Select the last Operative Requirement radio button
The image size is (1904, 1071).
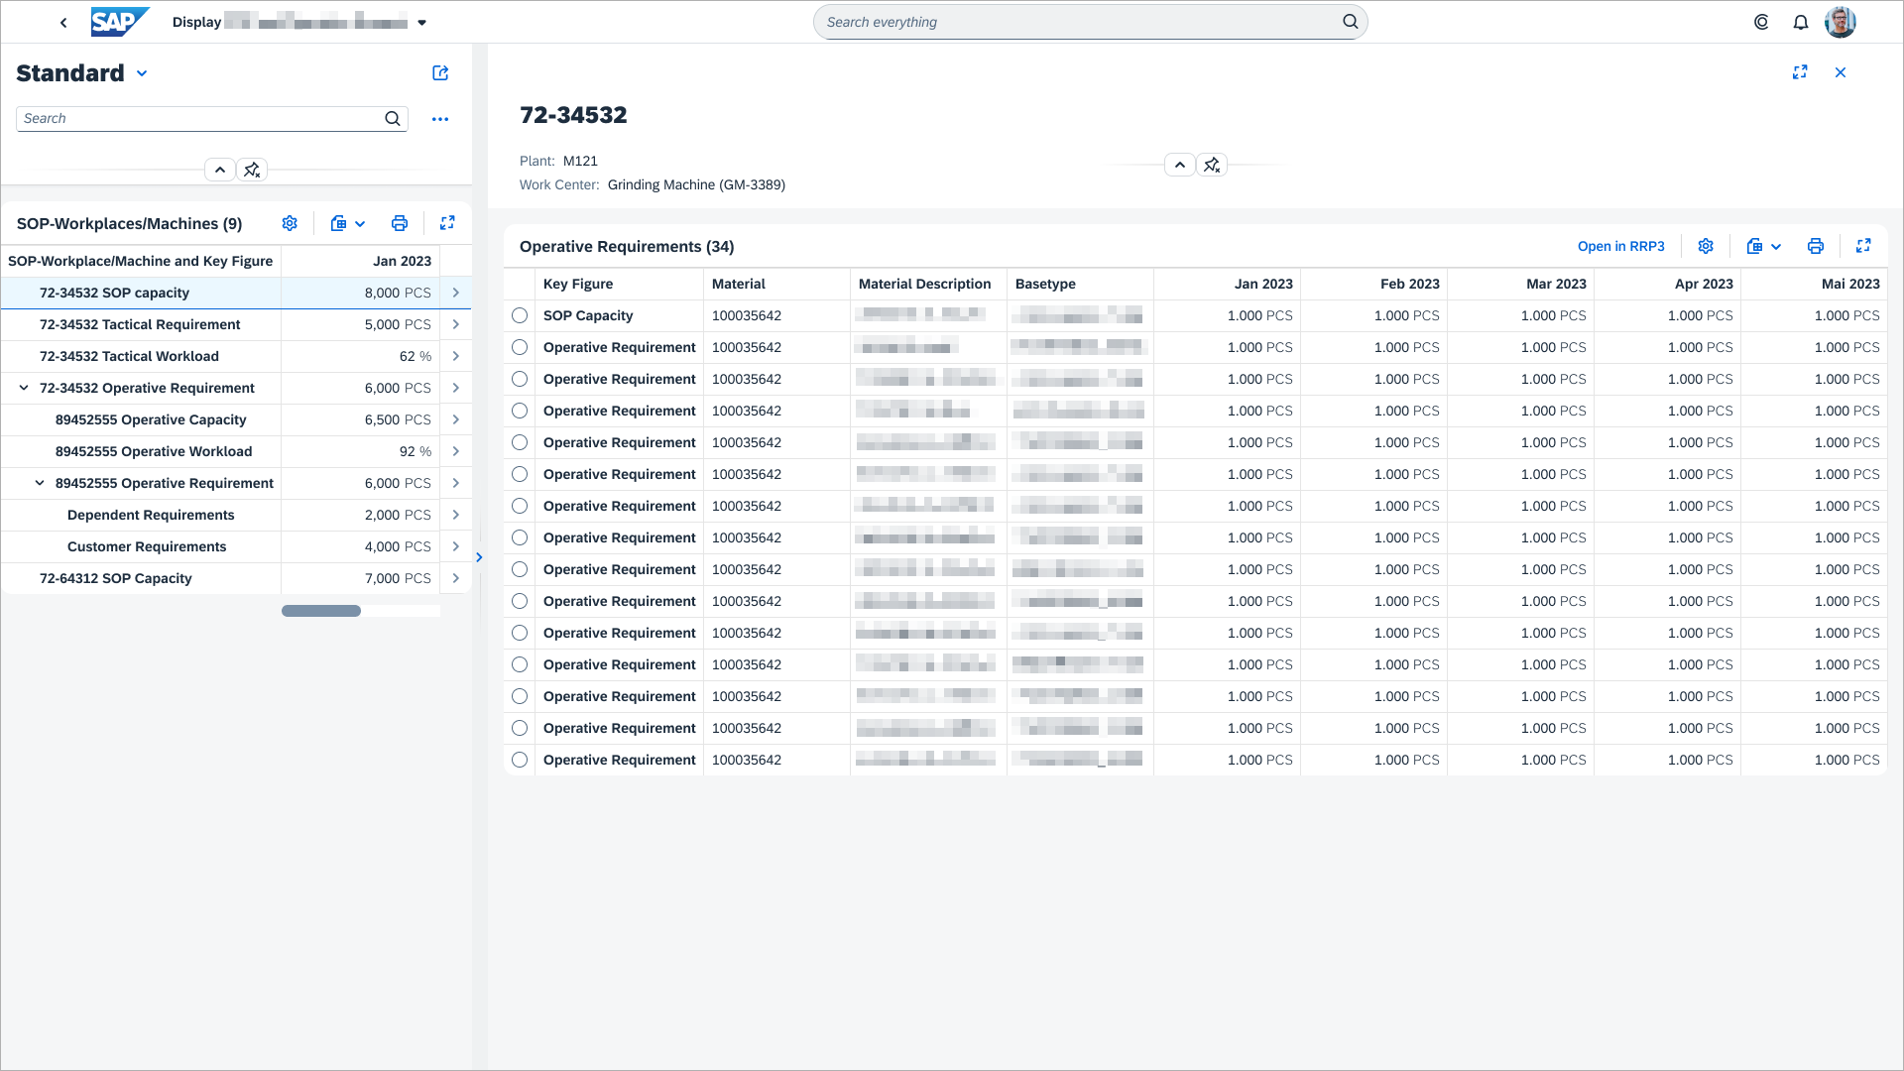click(x=520, y=760)
